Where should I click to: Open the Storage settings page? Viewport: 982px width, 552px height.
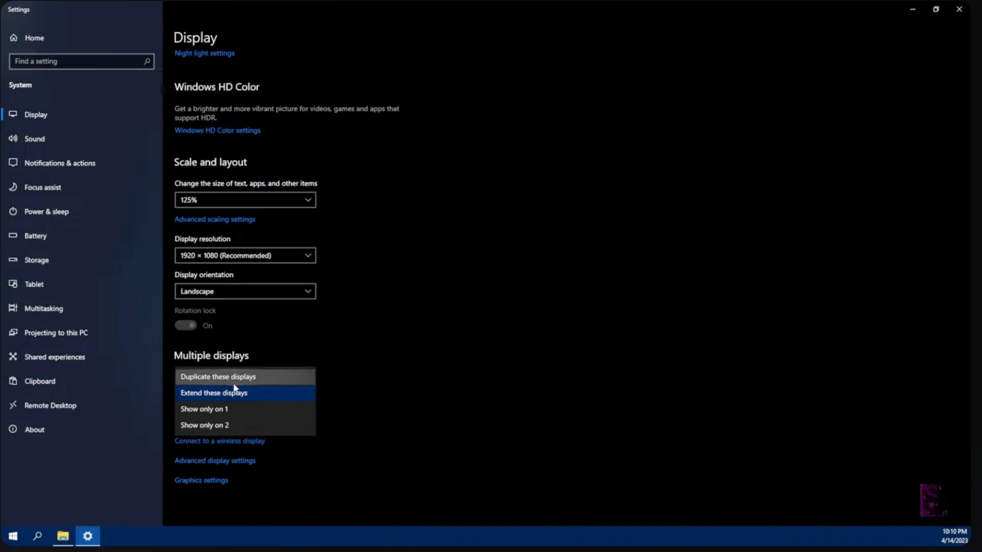click(36, 260)
